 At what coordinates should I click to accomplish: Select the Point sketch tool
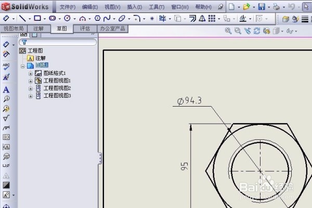pyautogui.click(x=152, y=19)
